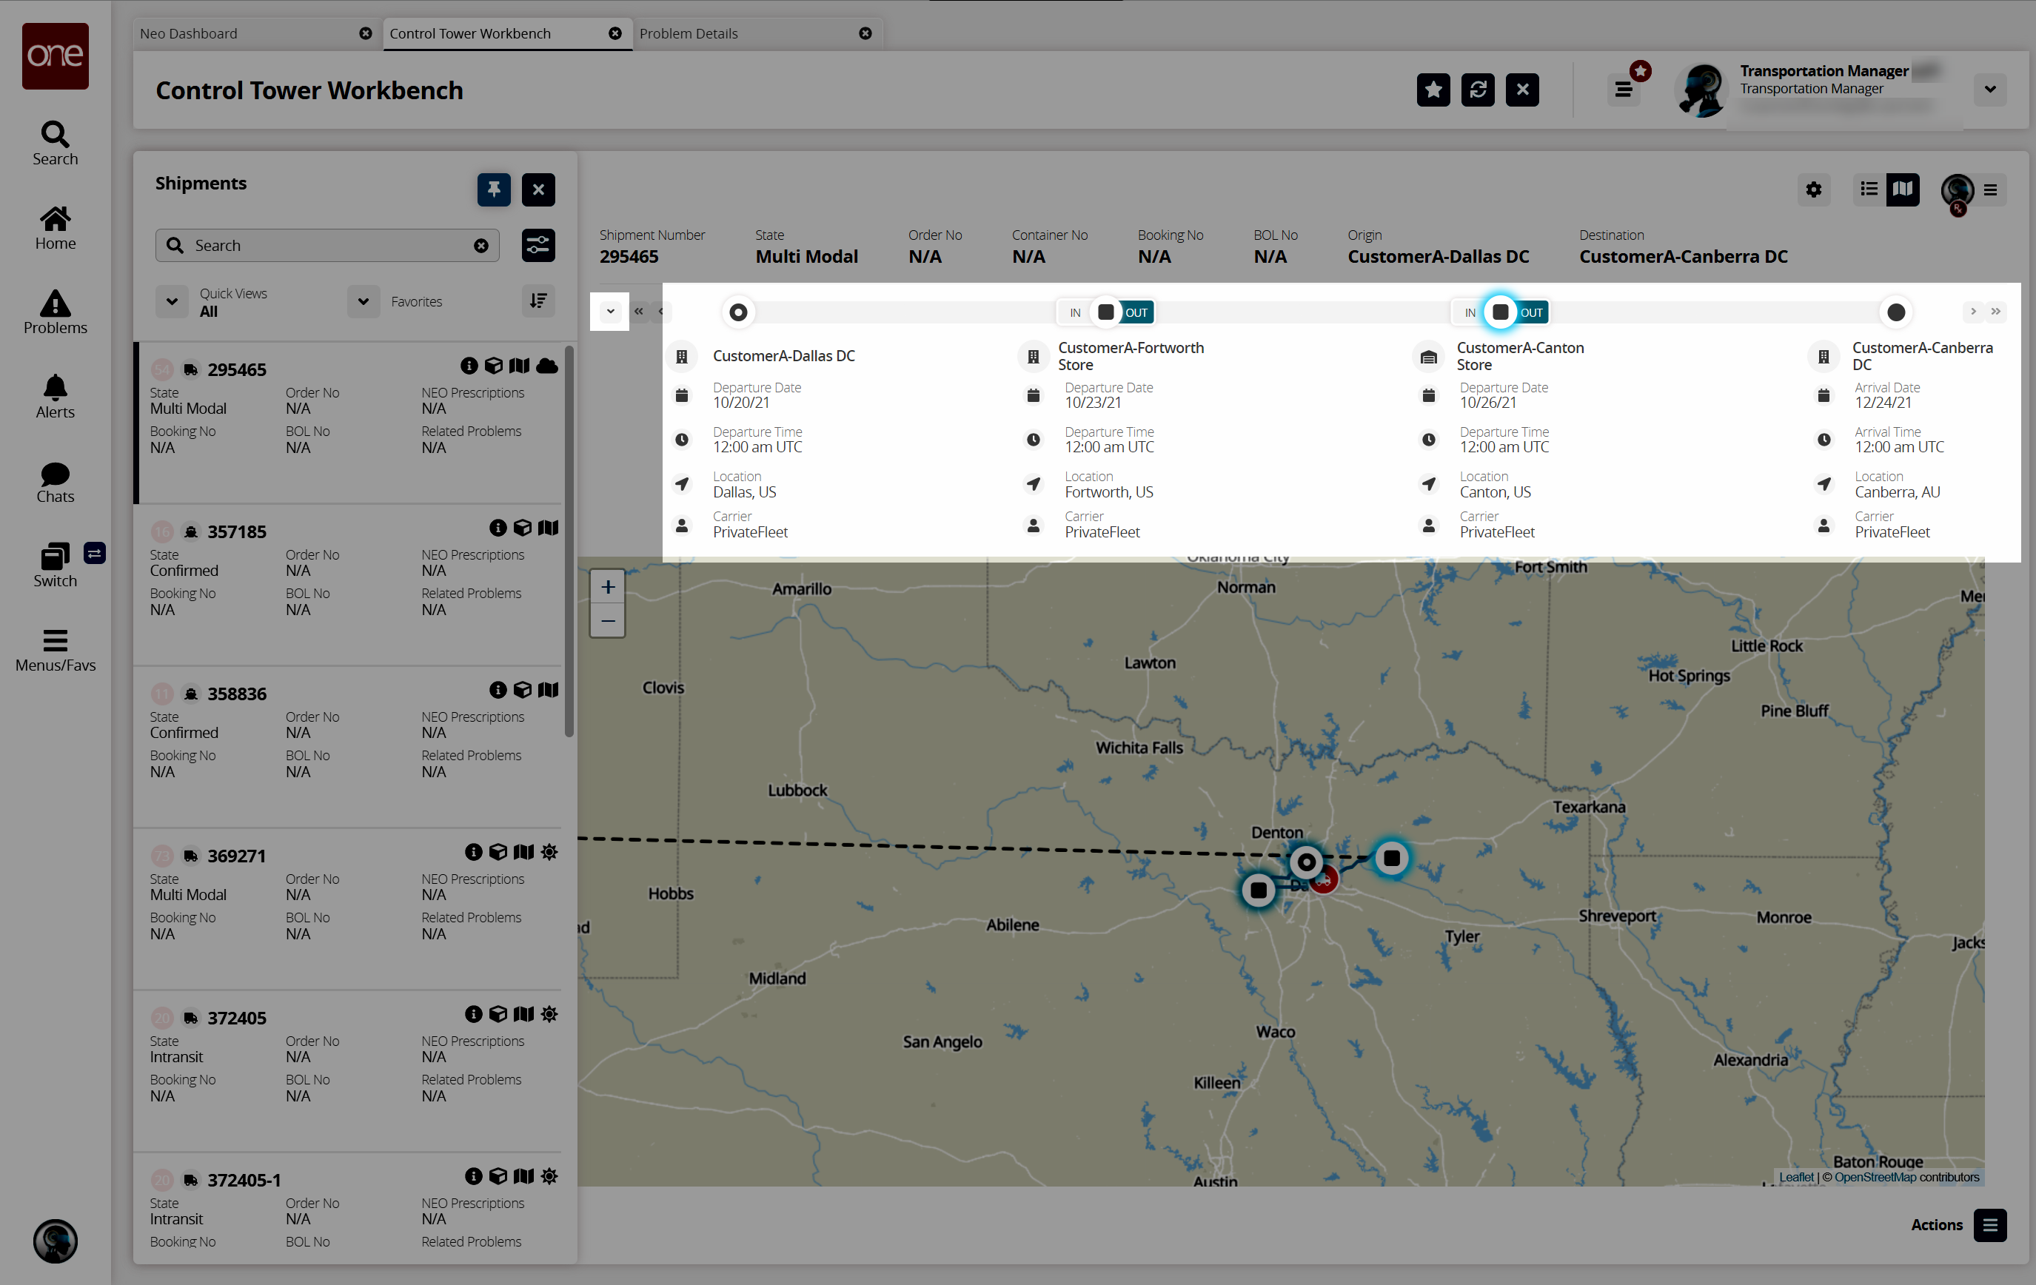
Task: Toggle IN/OUT at CustomerA-Fortworth Store stop
Action: (1105, 312)
